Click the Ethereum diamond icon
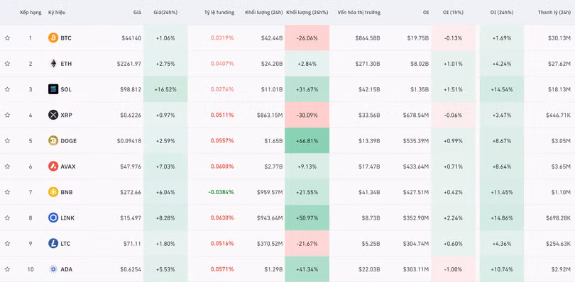 click(53, 63)
